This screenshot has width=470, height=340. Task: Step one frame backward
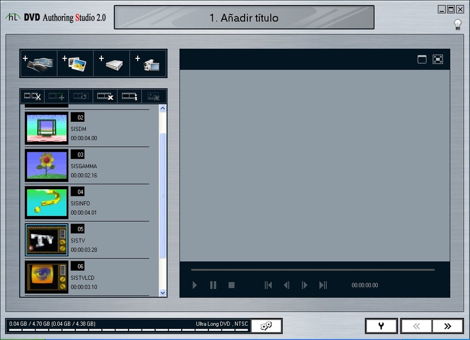pyautogui.click(x=287, y=285)
